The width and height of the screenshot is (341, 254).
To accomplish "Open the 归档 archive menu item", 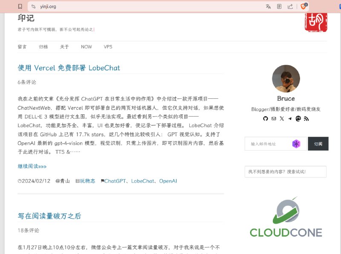I will pyautogui.click(x=43, y=47).
